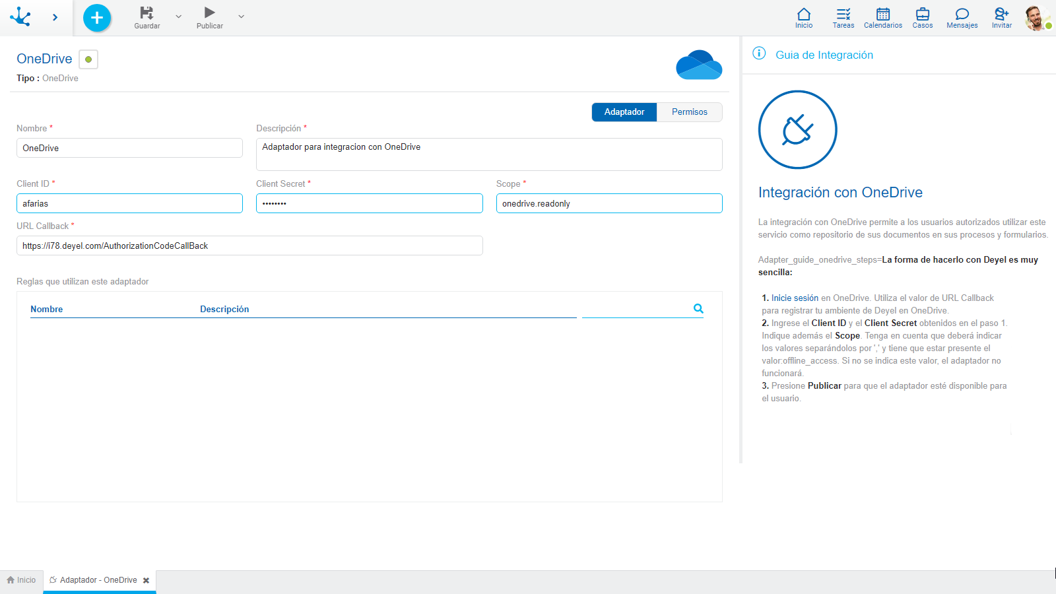Open the user profile avatar
The width and height of the screenshot is (1056, 594).
click(1037, 18)
